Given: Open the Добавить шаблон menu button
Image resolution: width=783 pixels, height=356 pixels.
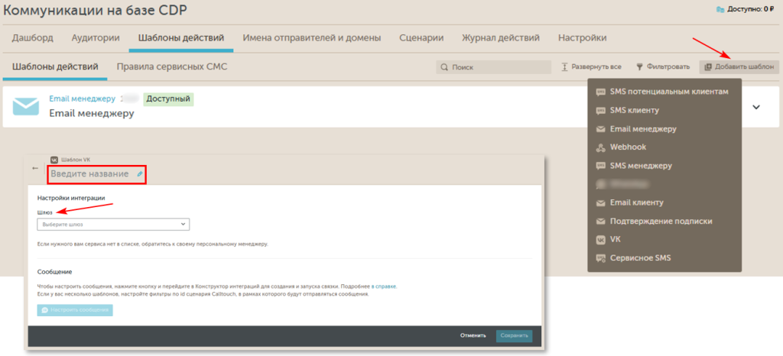Looking at the screenshot, I should [x=739, y=67].
